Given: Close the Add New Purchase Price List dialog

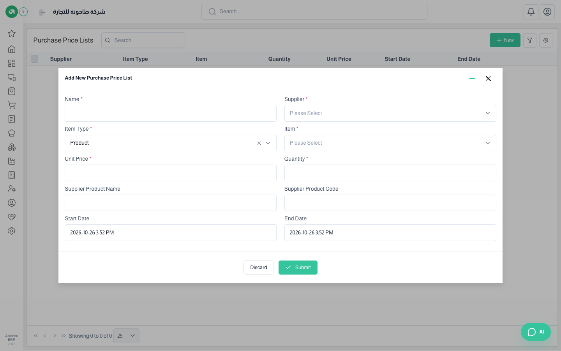Looking at the screenshot, I should [488, 78].
